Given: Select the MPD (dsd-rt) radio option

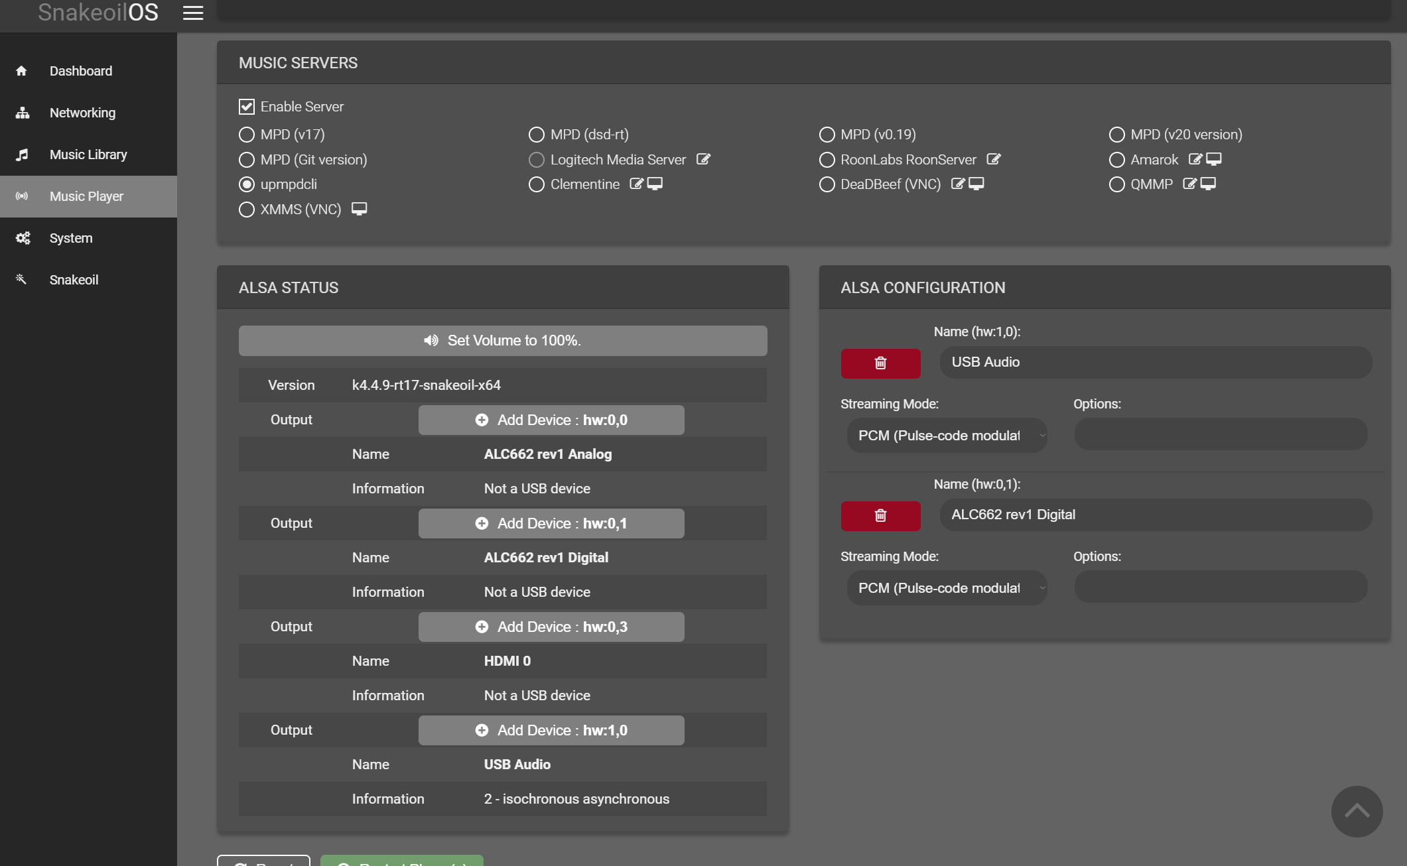Looking at the screenshot, I should 536,135.
